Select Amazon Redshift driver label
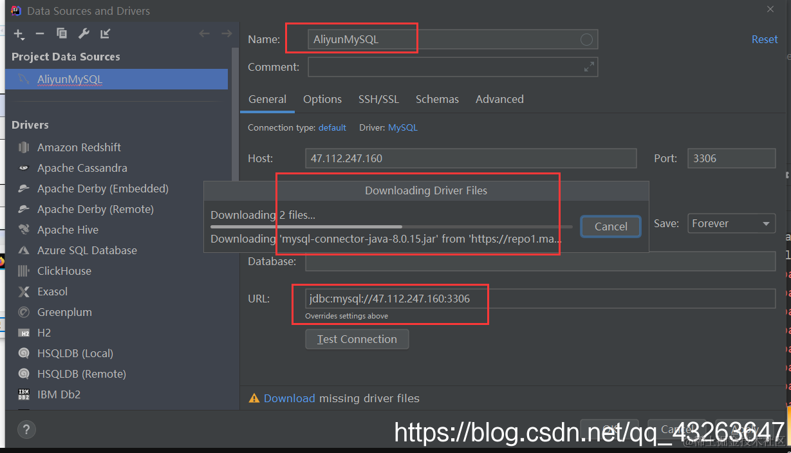Image resolution: width=791 pixels, height=453 pixels. coord(79,147)
